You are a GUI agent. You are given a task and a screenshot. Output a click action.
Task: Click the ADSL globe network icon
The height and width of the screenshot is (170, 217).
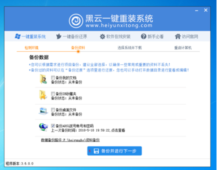[43, 127]
